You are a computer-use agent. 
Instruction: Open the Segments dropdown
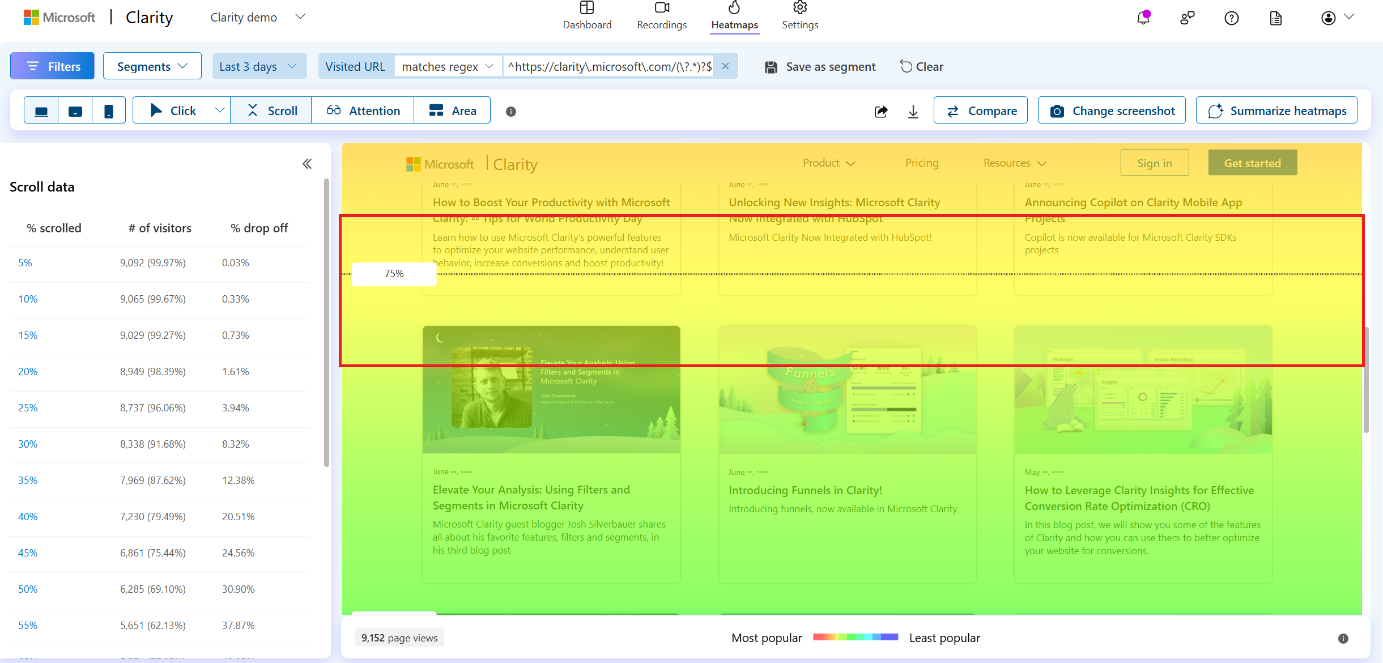coord(152,66)
